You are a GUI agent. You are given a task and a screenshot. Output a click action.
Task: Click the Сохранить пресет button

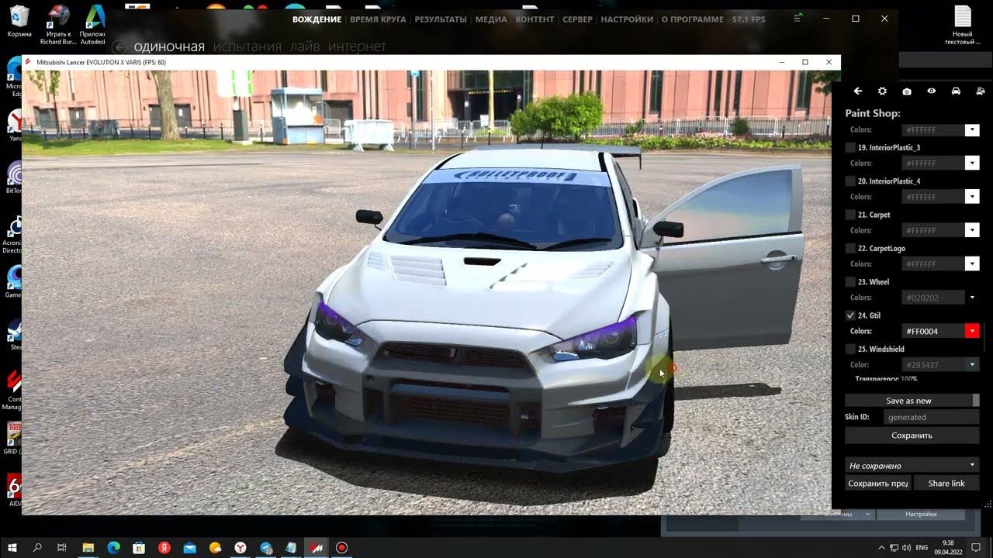[877, 483]
